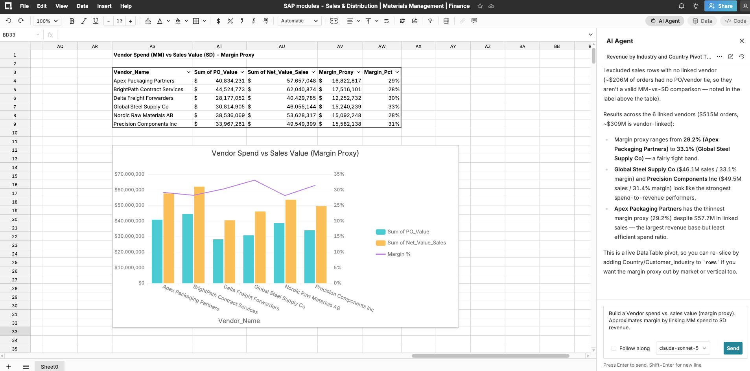The height and width of the screenshot is (371, 750).
Task: Open the Data panel button
Action: 702,21
